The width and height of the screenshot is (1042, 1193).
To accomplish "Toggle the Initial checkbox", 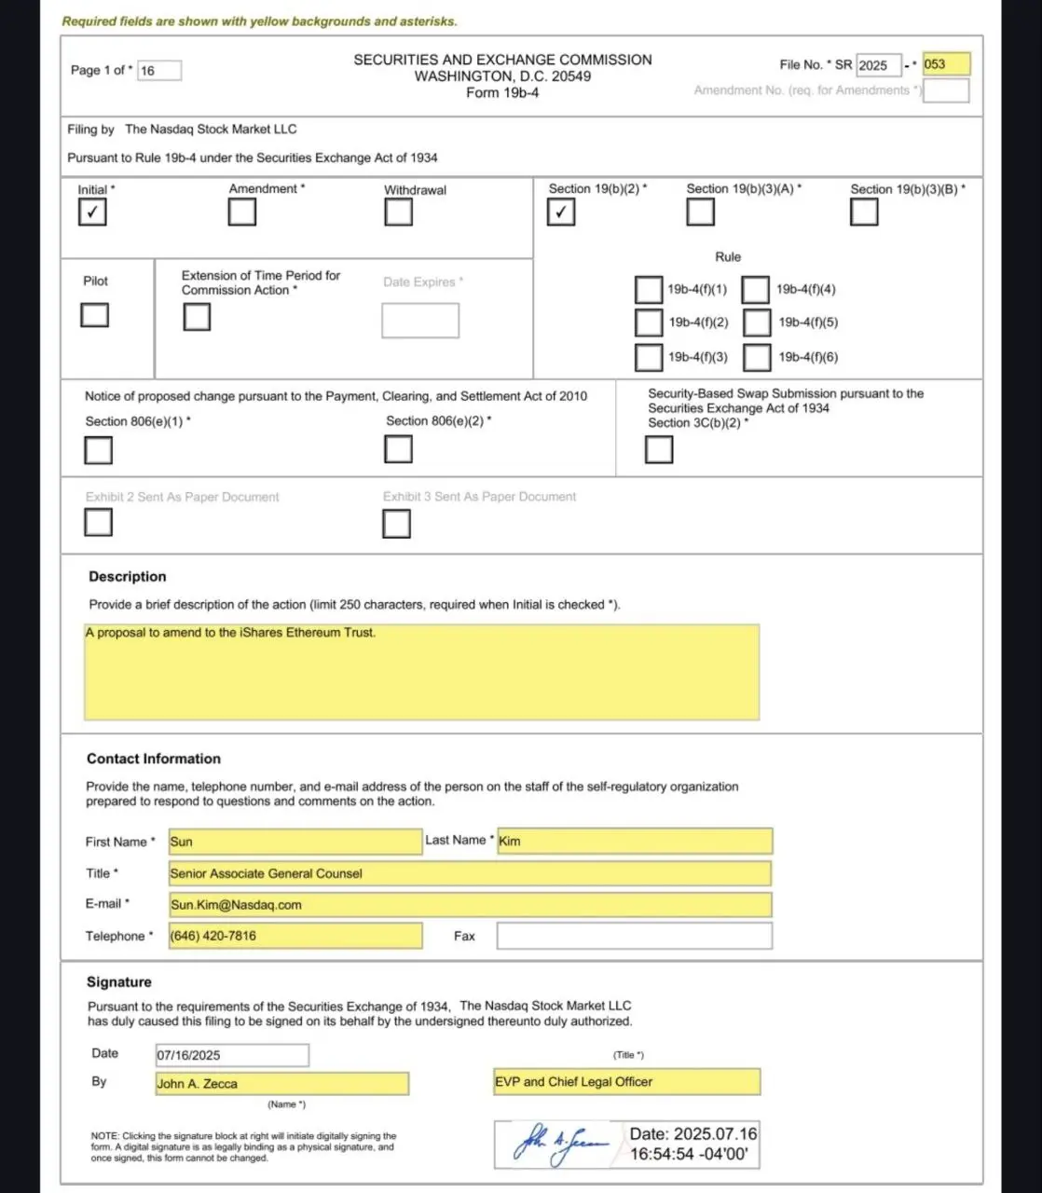I will click(x=92, y=213).
